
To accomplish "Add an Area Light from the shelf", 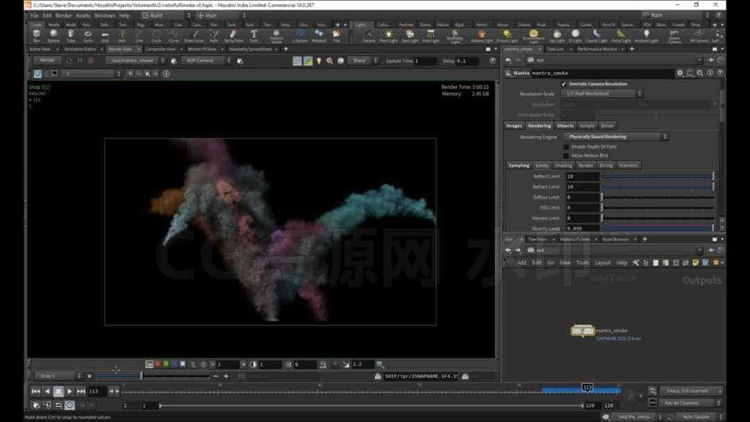I will 431,36.
